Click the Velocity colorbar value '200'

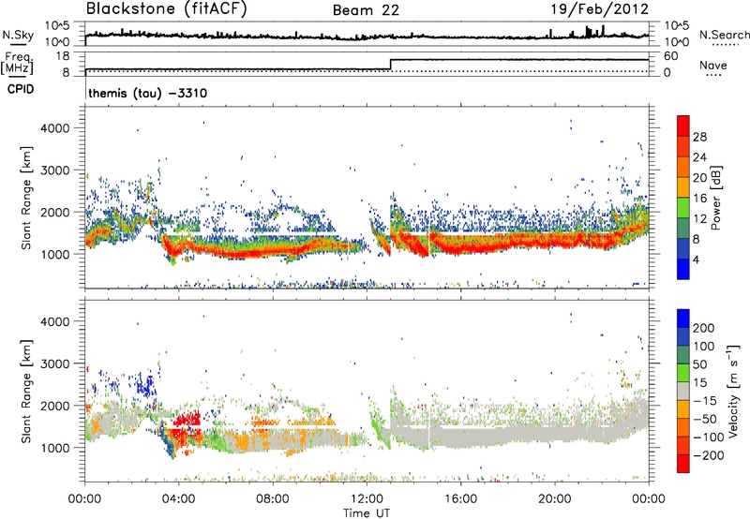(x=704, y=328)
